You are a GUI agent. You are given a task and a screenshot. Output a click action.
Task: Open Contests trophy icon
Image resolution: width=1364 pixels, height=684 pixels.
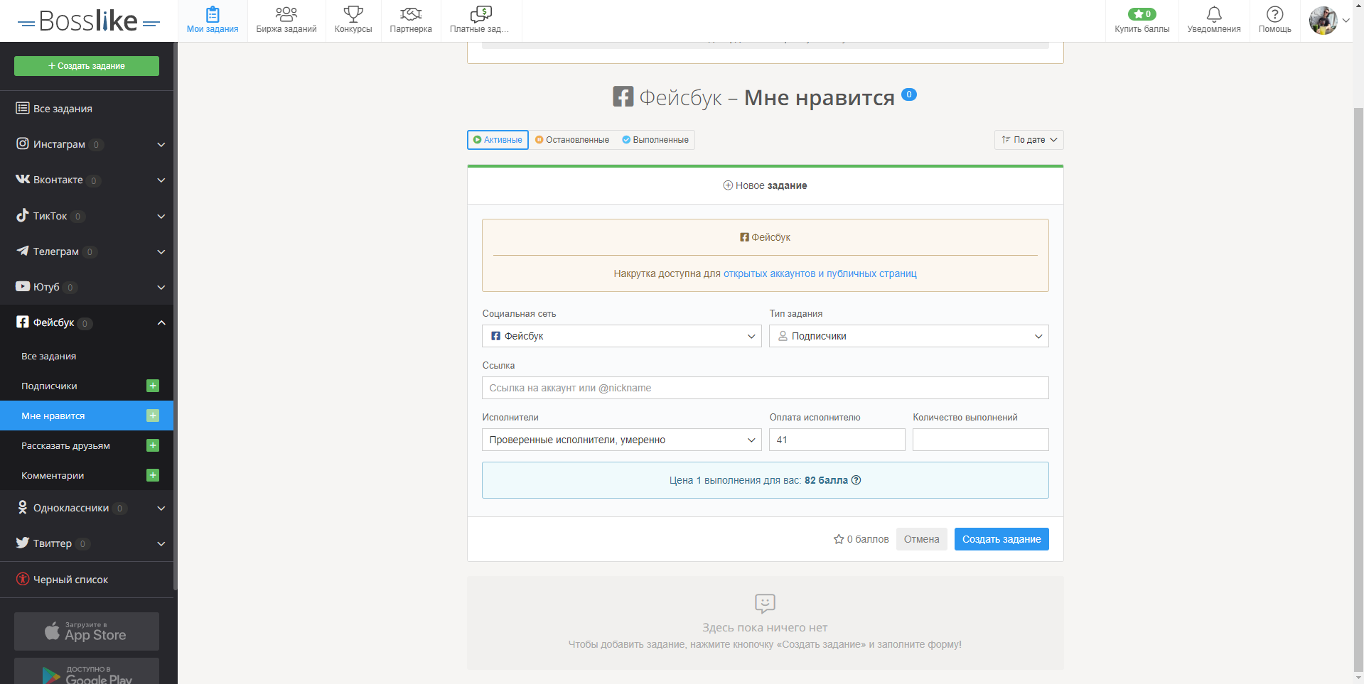(353, 14)
